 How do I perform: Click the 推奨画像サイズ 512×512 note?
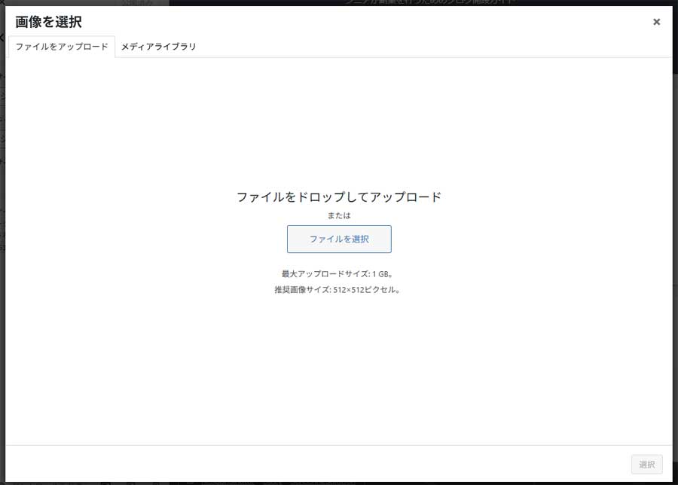(339, 288)
